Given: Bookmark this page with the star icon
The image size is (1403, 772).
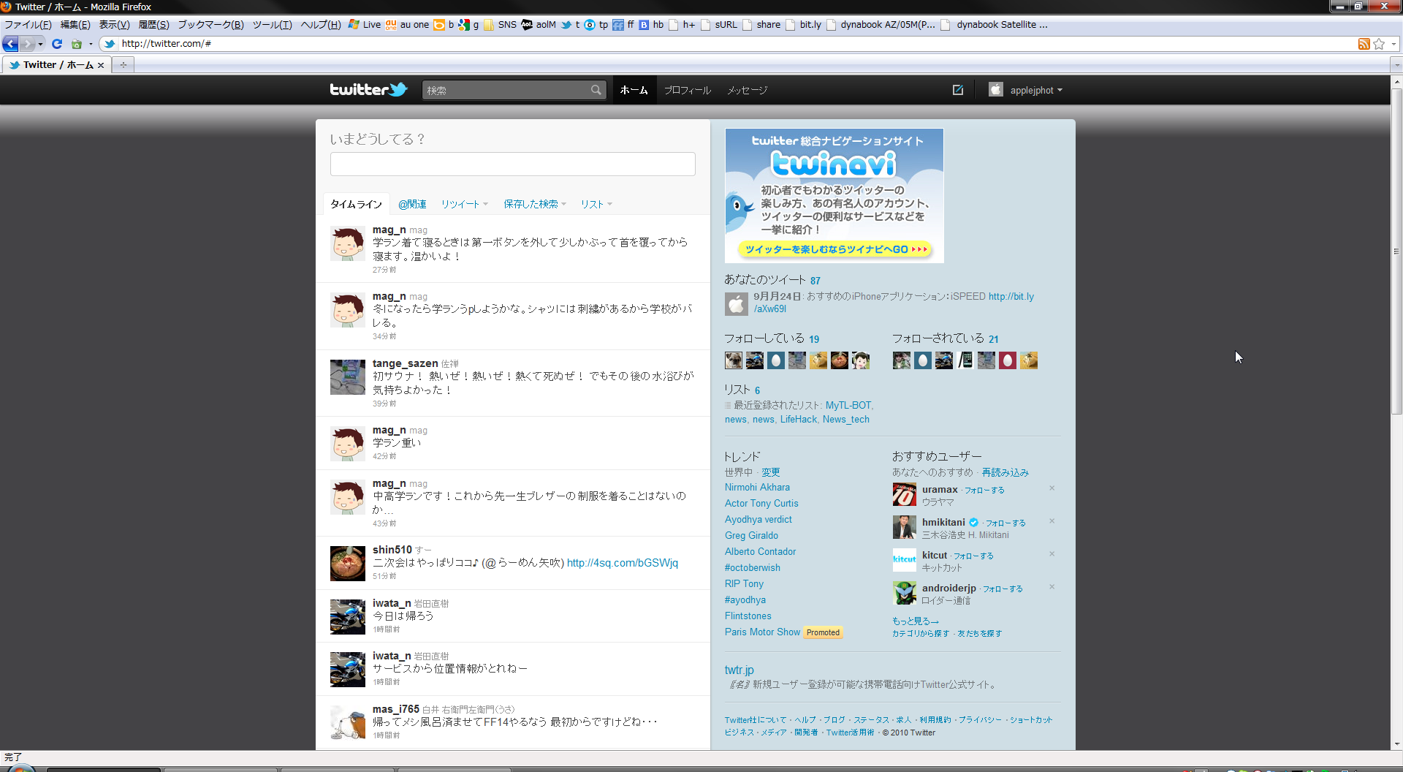Looking at the screenshot, I should pyautogui.click(x=1379, y=44).
